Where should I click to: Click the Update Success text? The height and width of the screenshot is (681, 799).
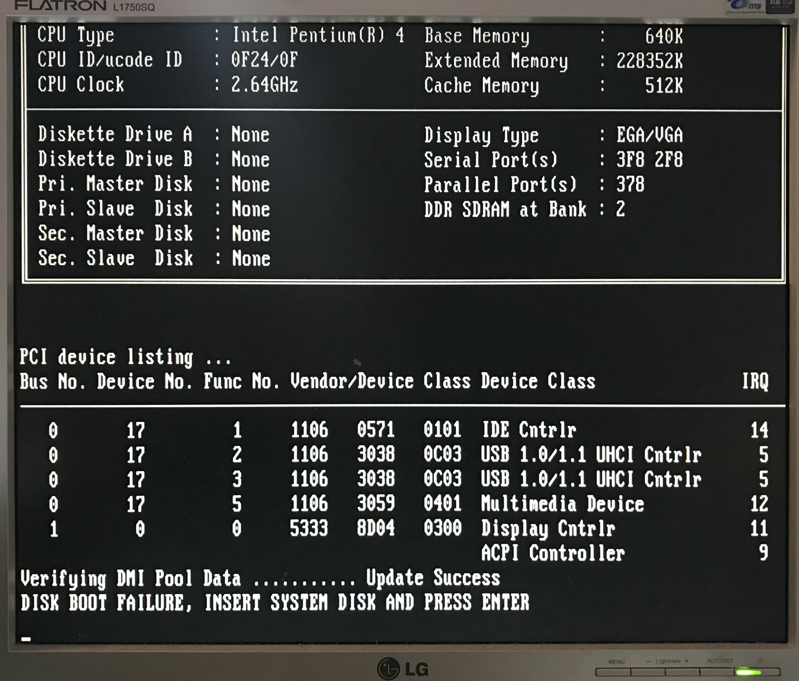pyautogui.click(x=433, y=578)
